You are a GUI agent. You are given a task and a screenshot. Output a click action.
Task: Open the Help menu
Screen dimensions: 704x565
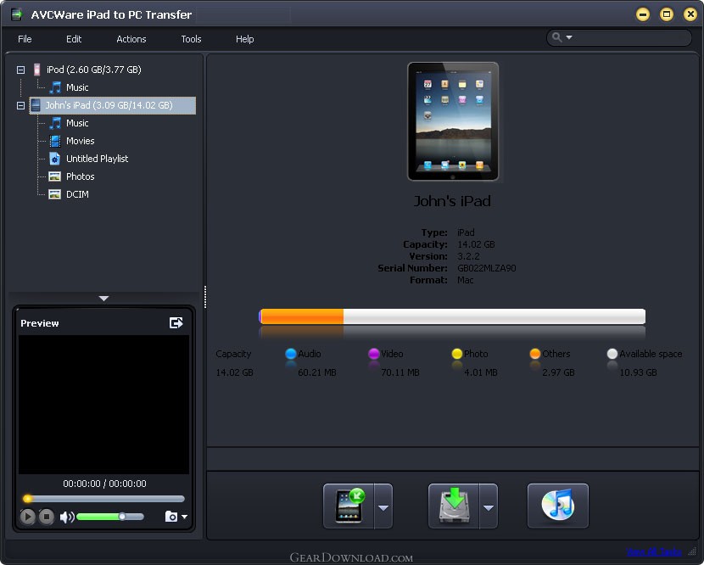(x=244, y=39)
